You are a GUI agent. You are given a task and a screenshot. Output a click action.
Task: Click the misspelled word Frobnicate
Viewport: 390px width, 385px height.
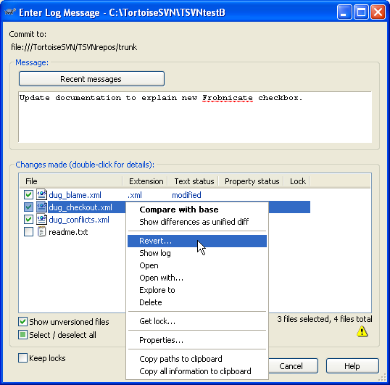228,98
